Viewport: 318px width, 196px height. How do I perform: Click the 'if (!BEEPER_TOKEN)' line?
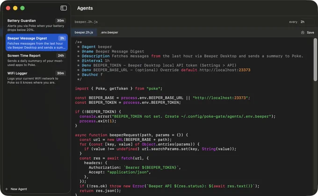(x=98, y=112)
